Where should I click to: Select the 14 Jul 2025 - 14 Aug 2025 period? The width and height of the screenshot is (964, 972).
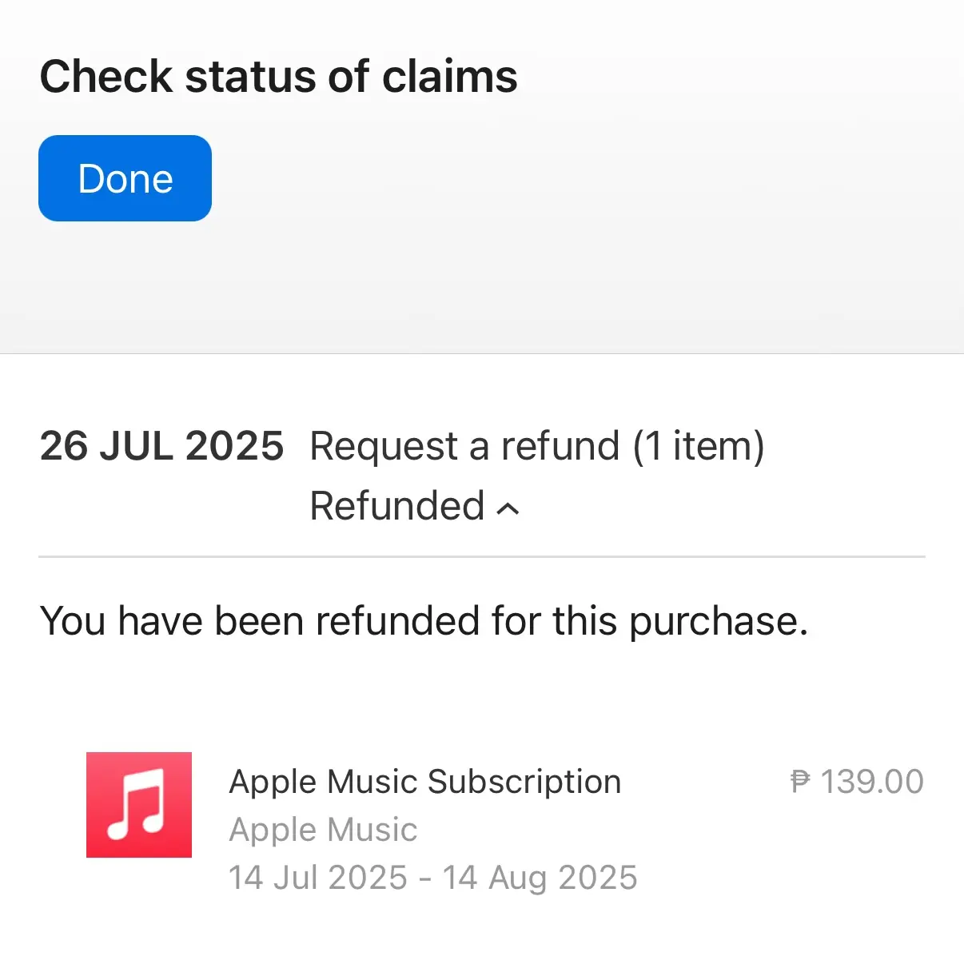pyautogui.click(x=433, y=878)
